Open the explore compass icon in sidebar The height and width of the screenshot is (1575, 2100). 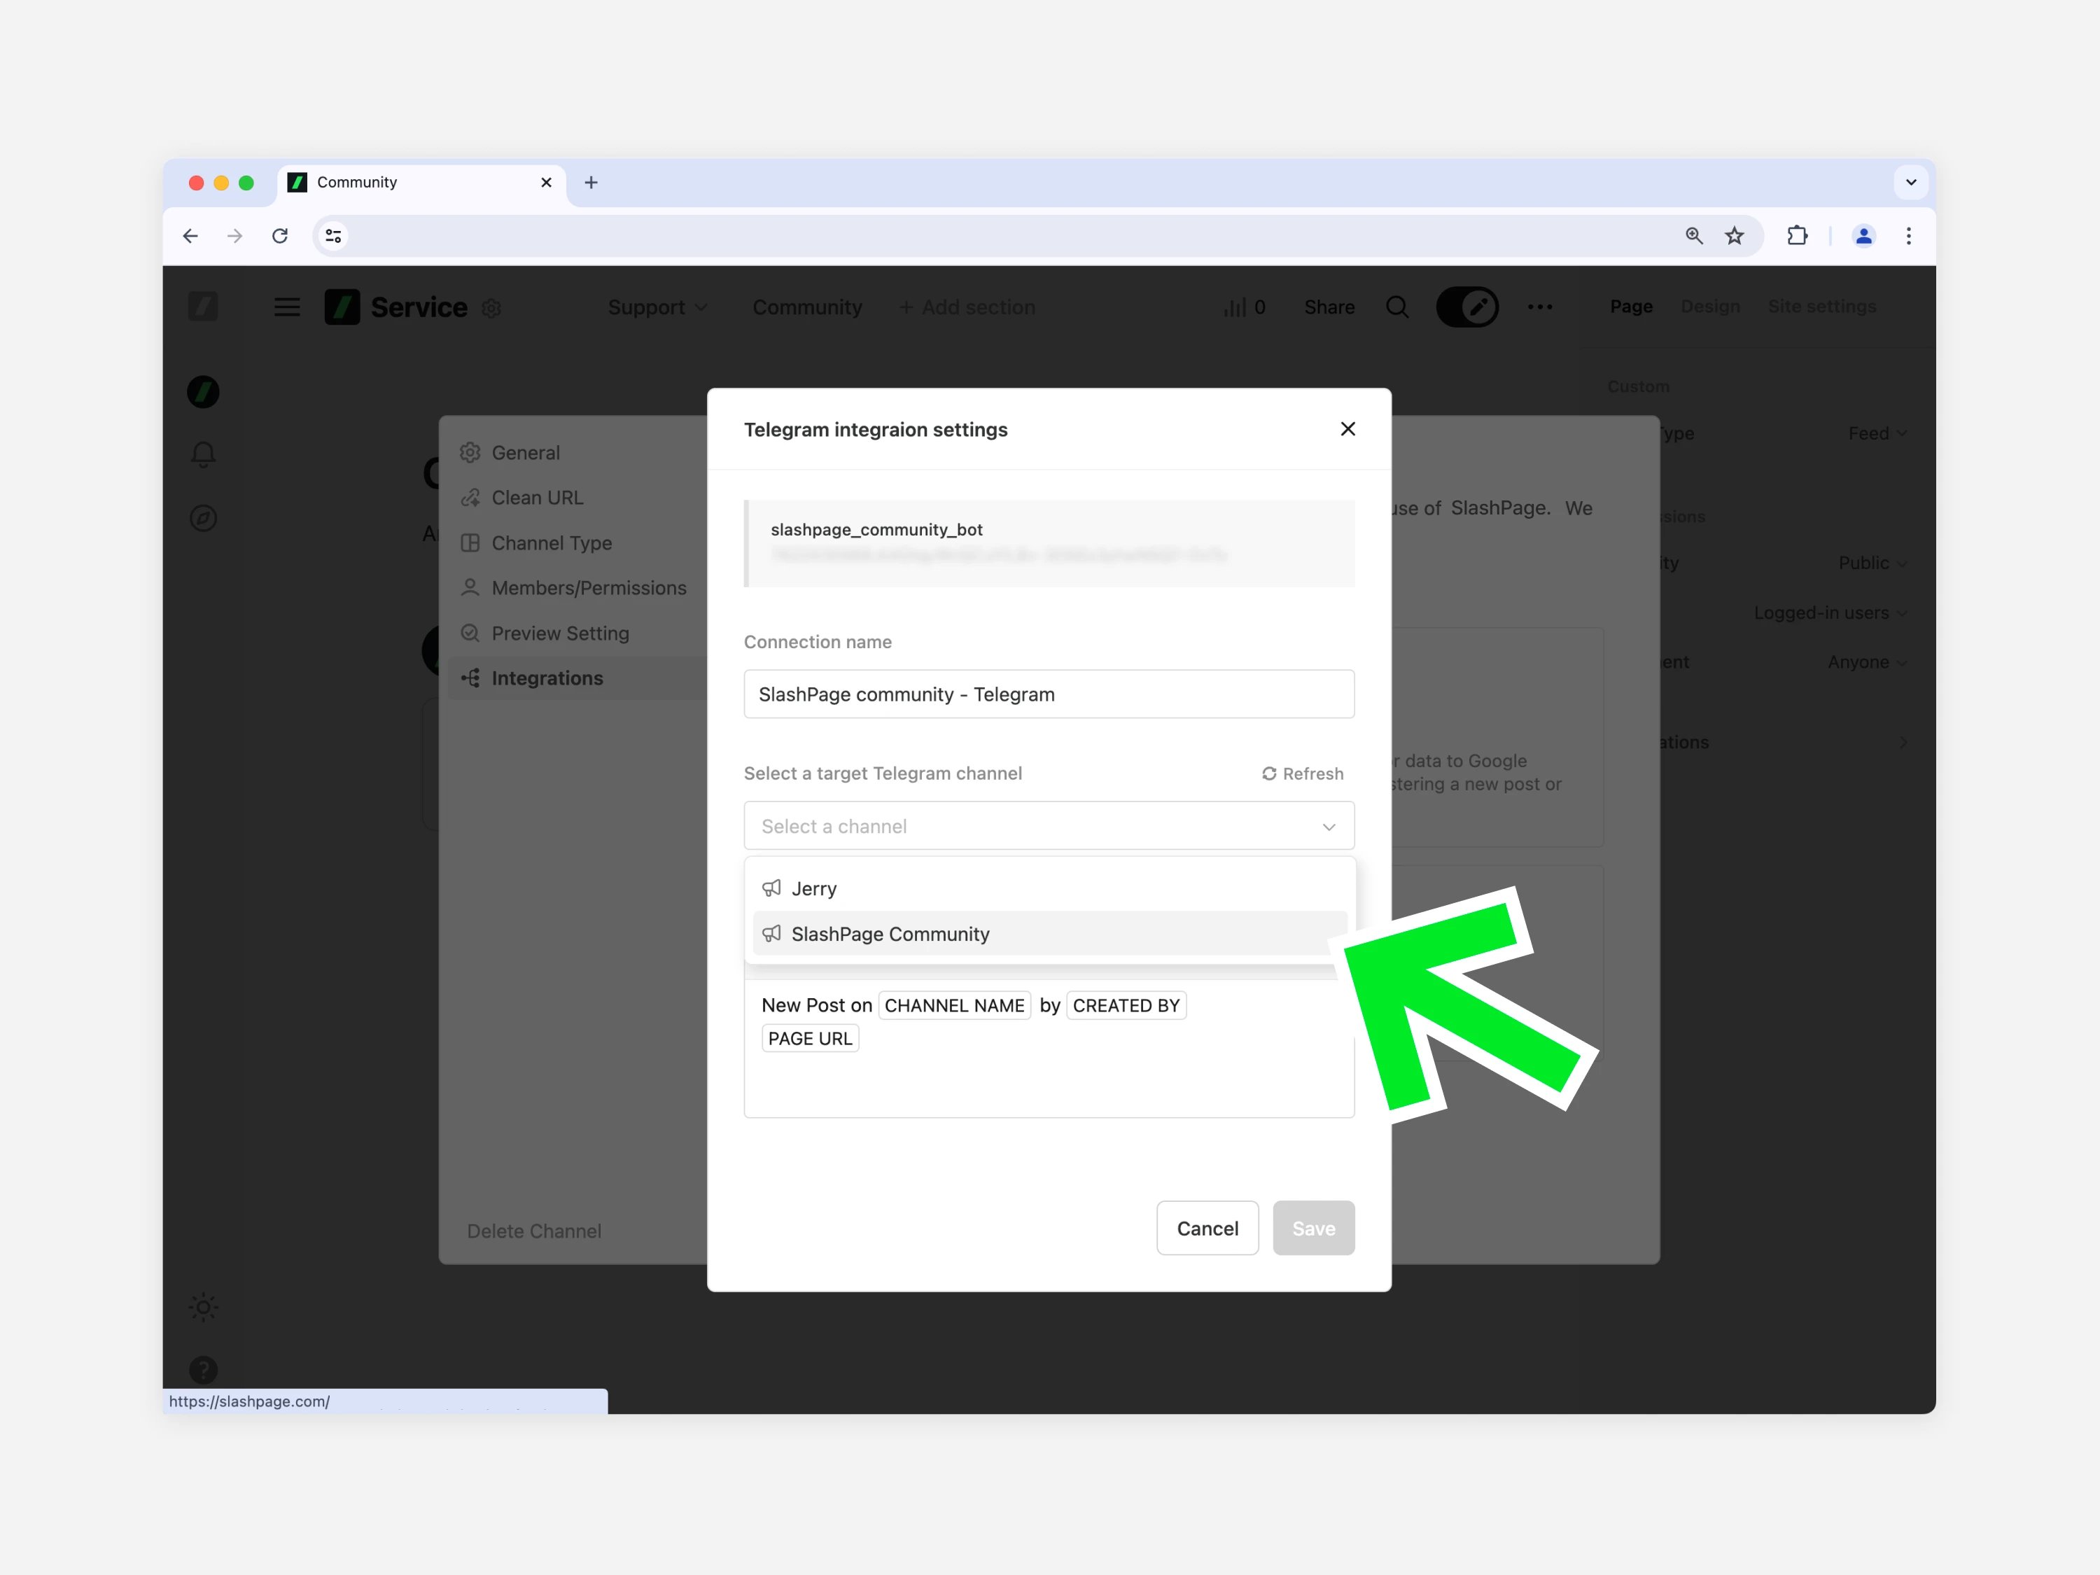(x=203, y=519)
